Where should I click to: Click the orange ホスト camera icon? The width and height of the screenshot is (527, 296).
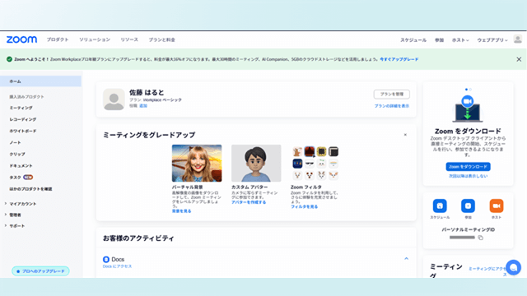pos(497,206)
